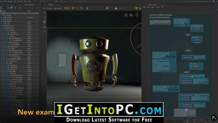Open the Layouts menu

tap(19, 1)
